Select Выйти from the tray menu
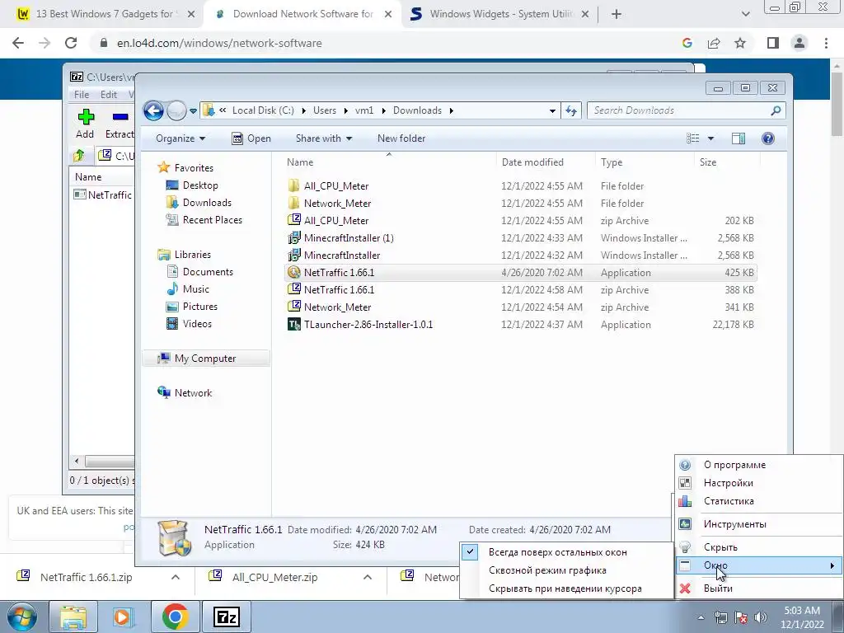 click(758, 588)
